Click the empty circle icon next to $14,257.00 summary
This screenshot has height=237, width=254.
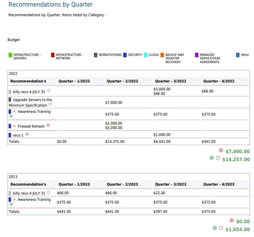(218, 158)
